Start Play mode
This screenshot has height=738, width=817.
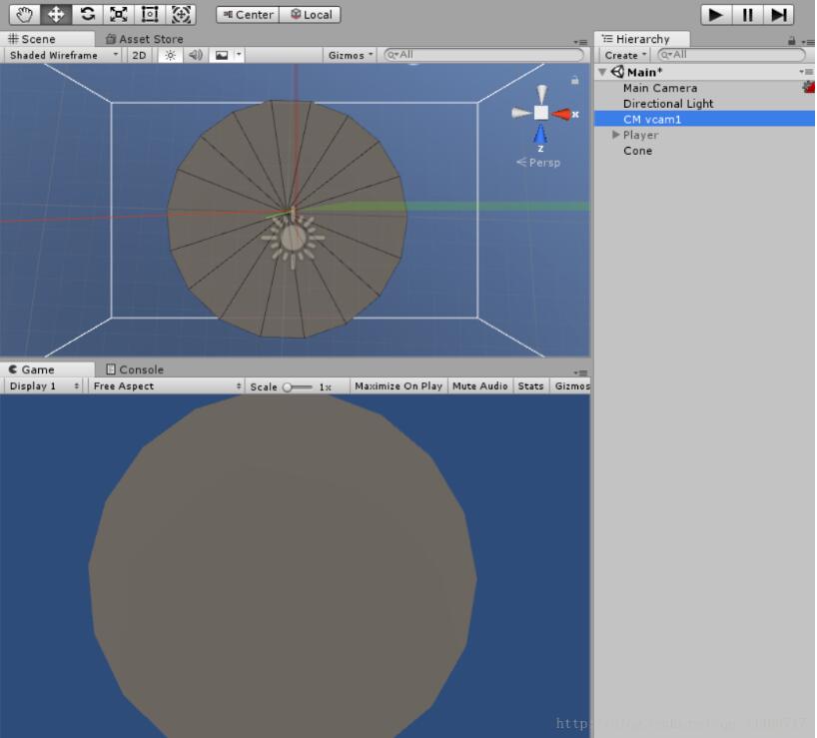pyautogui.click(x=716, y=15)
